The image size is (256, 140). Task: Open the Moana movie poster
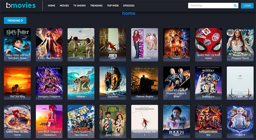81,83
